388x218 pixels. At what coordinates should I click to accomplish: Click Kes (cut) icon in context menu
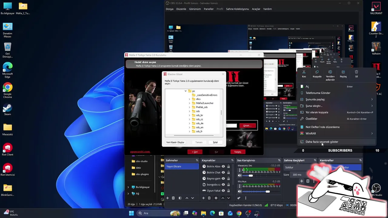(x=304, y=72)
